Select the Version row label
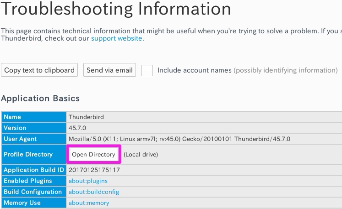 click(33, 128)
